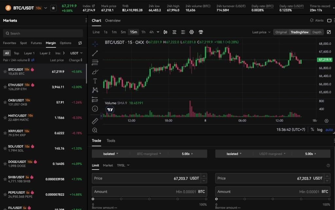Select the trend line drawing tool

(x=95, y=53)
